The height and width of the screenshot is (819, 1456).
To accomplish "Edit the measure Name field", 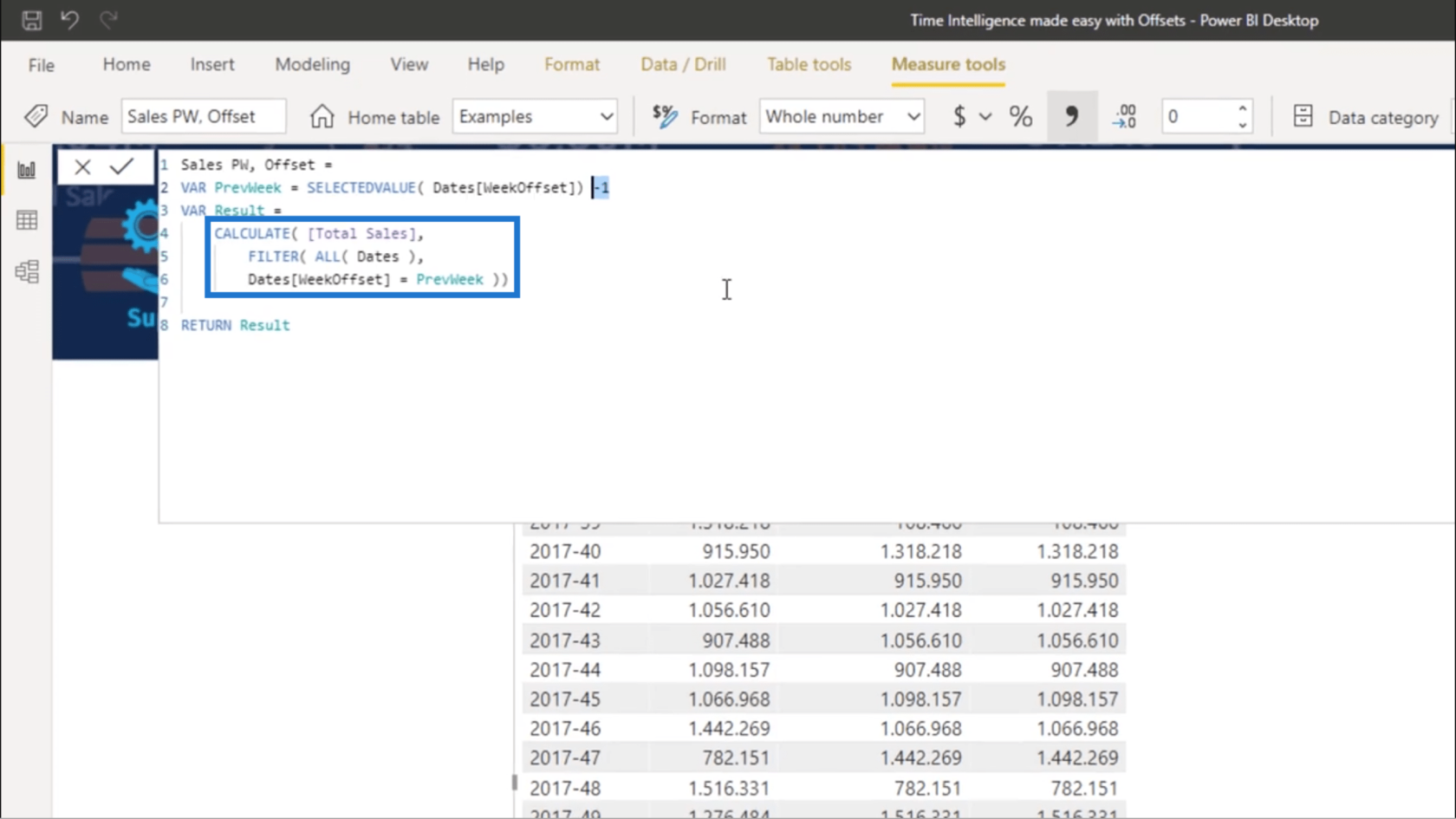I will tap(204, 116).
